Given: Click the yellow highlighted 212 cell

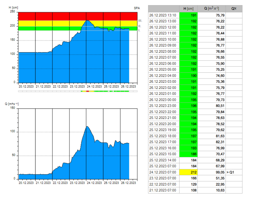Looking at the screenshot, I should (x=188, y=172).
